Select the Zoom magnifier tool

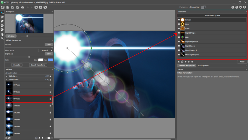[x=2, y=39]
